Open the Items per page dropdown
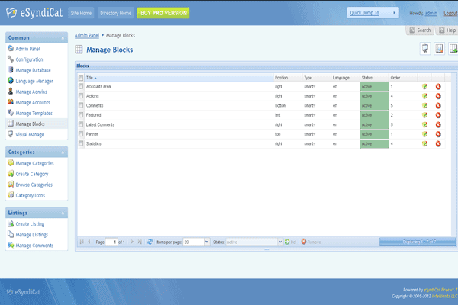This screenshot has height=305, width=458. [x=207, y=242]
